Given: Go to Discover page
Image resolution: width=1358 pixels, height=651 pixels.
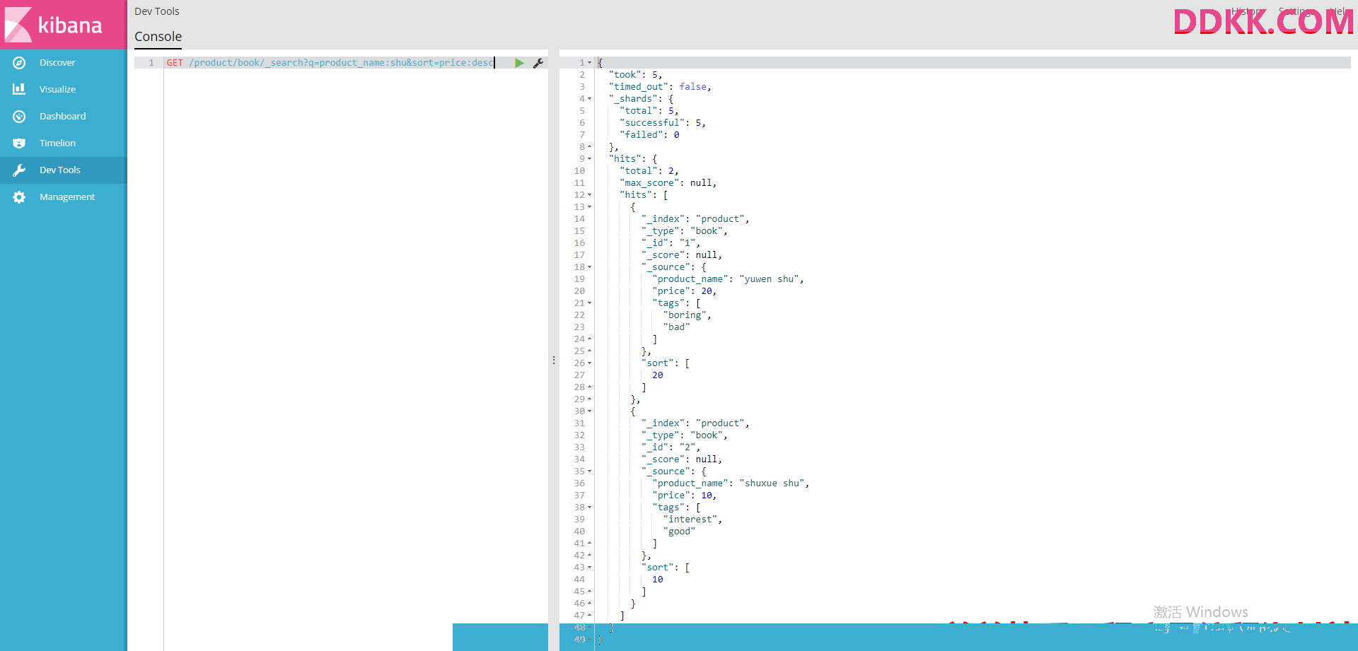Looking at the screenshot, I should tap(57, 63).
